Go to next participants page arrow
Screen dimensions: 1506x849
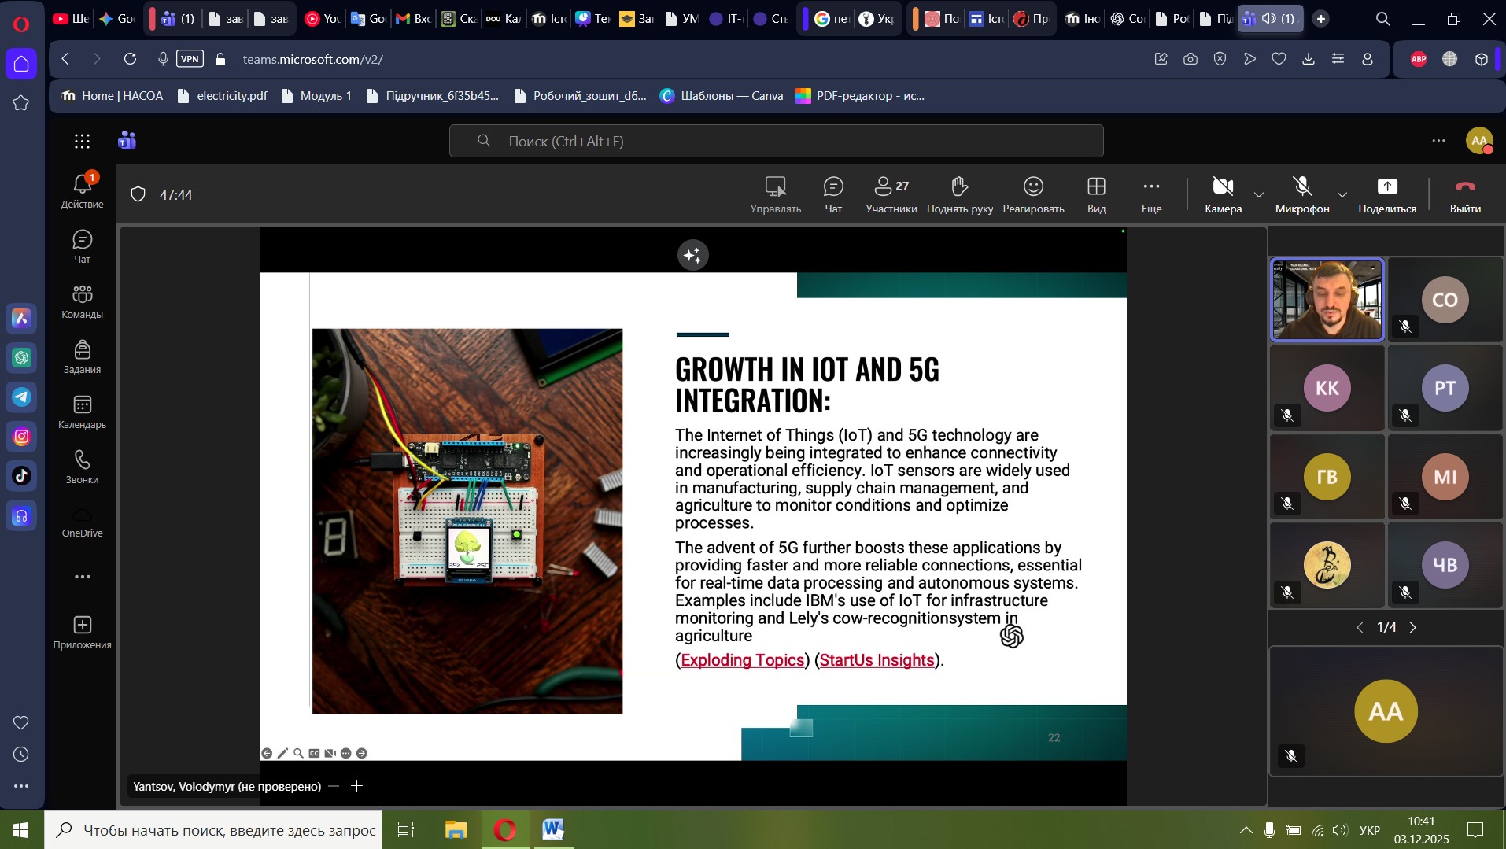point(1412,627)
